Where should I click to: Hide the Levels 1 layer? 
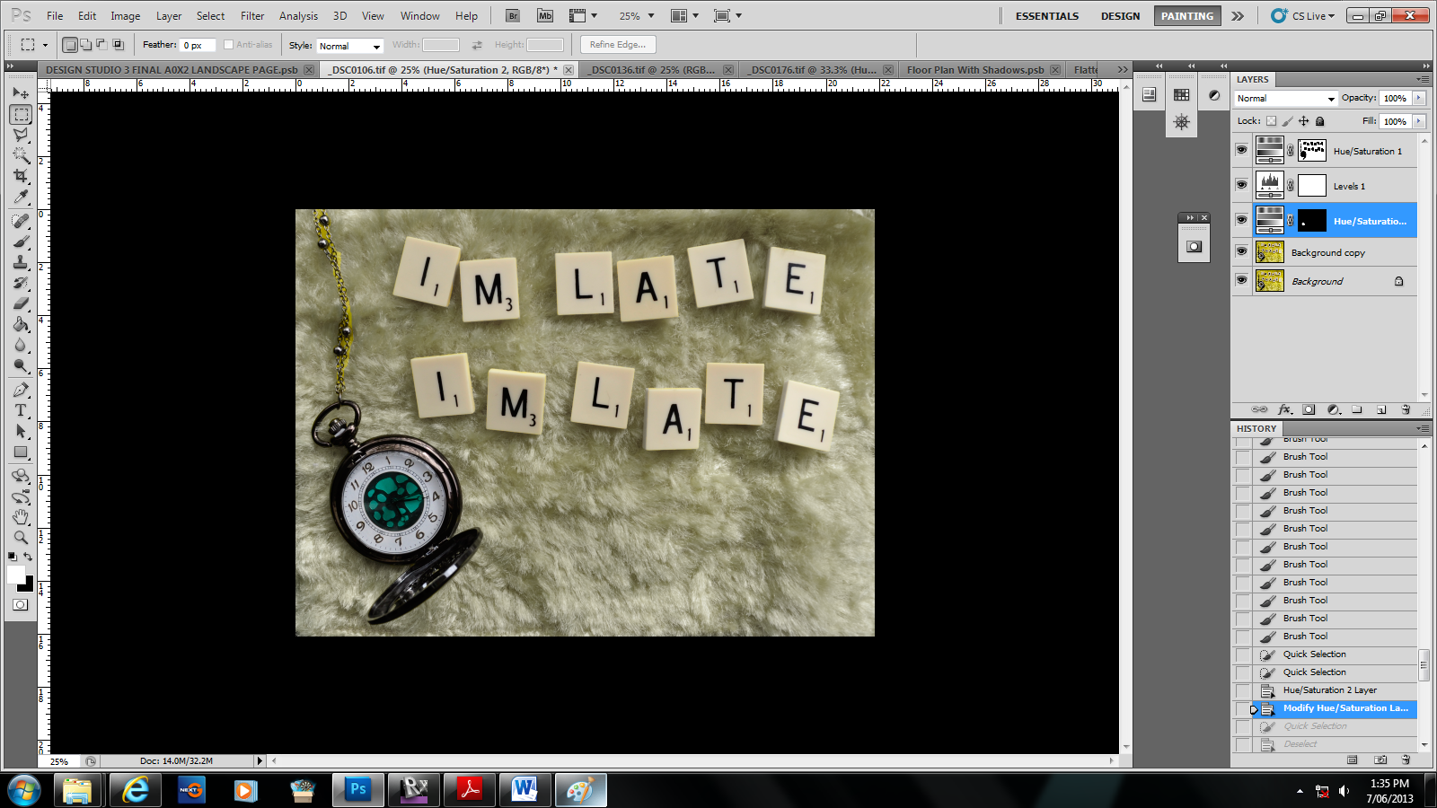click(x=1242, y=185)
